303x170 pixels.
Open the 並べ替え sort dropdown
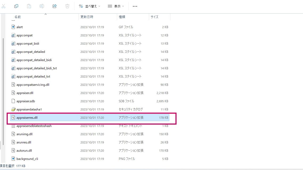[x=89, y=6]
